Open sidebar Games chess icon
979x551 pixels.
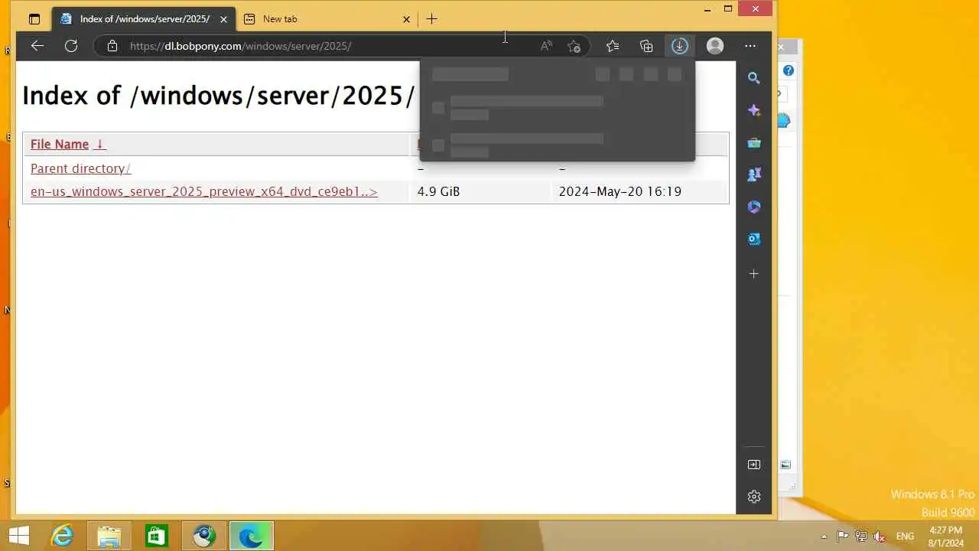point(754,174)
